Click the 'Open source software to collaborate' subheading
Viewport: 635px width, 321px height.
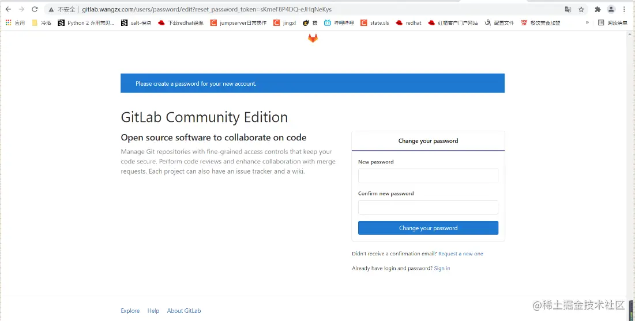(x=213, y=137)
